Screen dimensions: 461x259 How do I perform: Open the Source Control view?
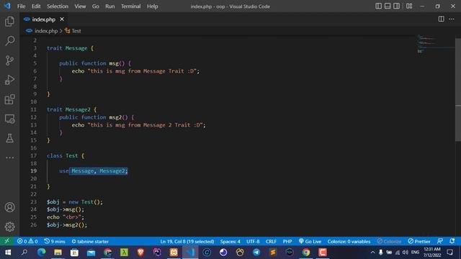tap(9, 60)
